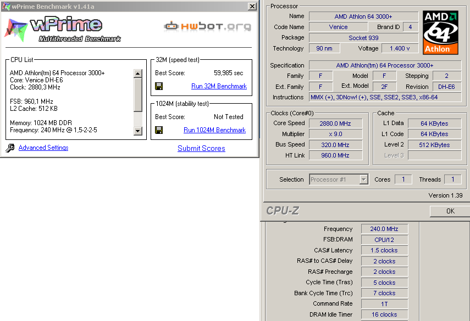The height and width of the screenshot is (321, 470).
Task: Click 'Memory: 1024 MB DDR' in the CPU List
Action: (x=41, y=123)
